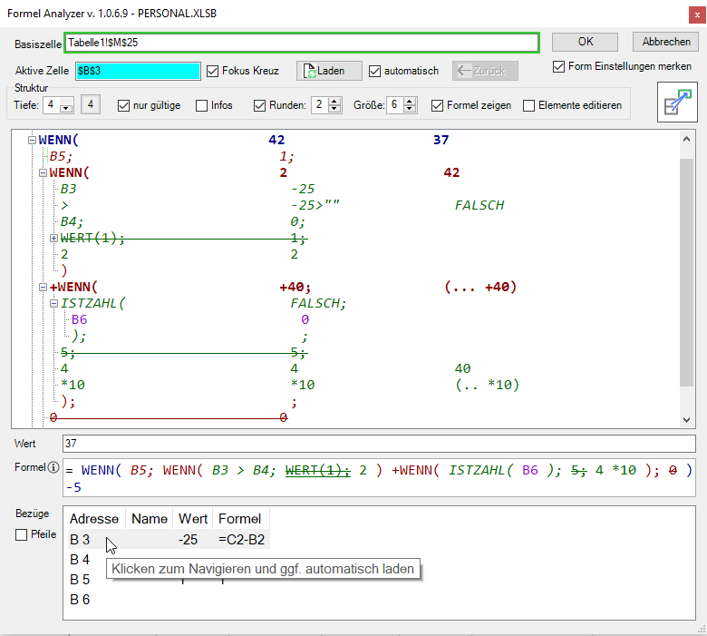Screen dimensions: 707x636
Task: Collapse the +WENN( node
Action: [x=43, y=287]
